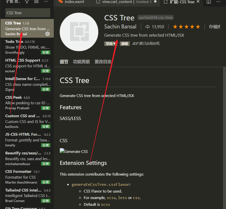Click generateCssTree.cssFlavor setting name
This screenshot has width=226, height=209.
point(100,184)
